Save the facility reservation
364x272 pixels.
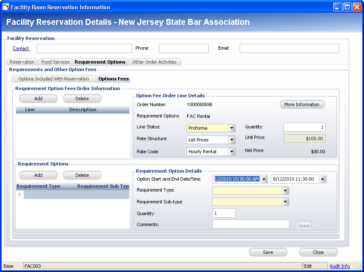268,252
